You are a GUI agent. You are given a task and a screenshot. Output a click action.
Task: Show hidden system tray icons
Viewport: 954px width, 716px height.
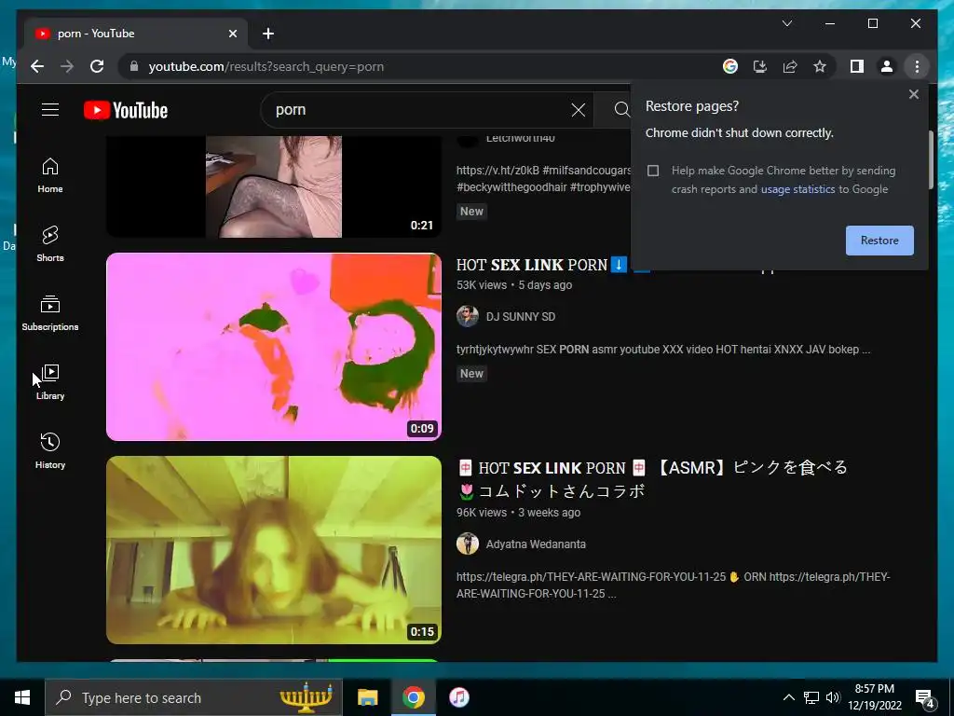788,697
